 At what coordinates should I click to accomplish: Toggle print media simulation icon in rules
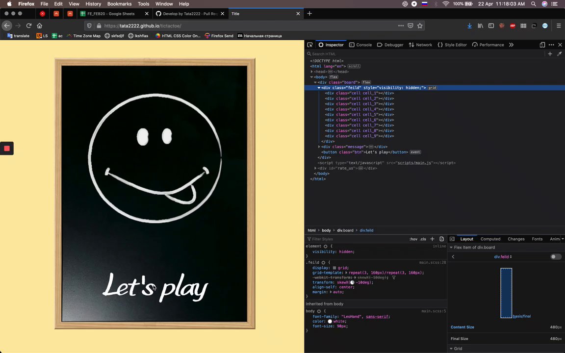click(441, 239)
